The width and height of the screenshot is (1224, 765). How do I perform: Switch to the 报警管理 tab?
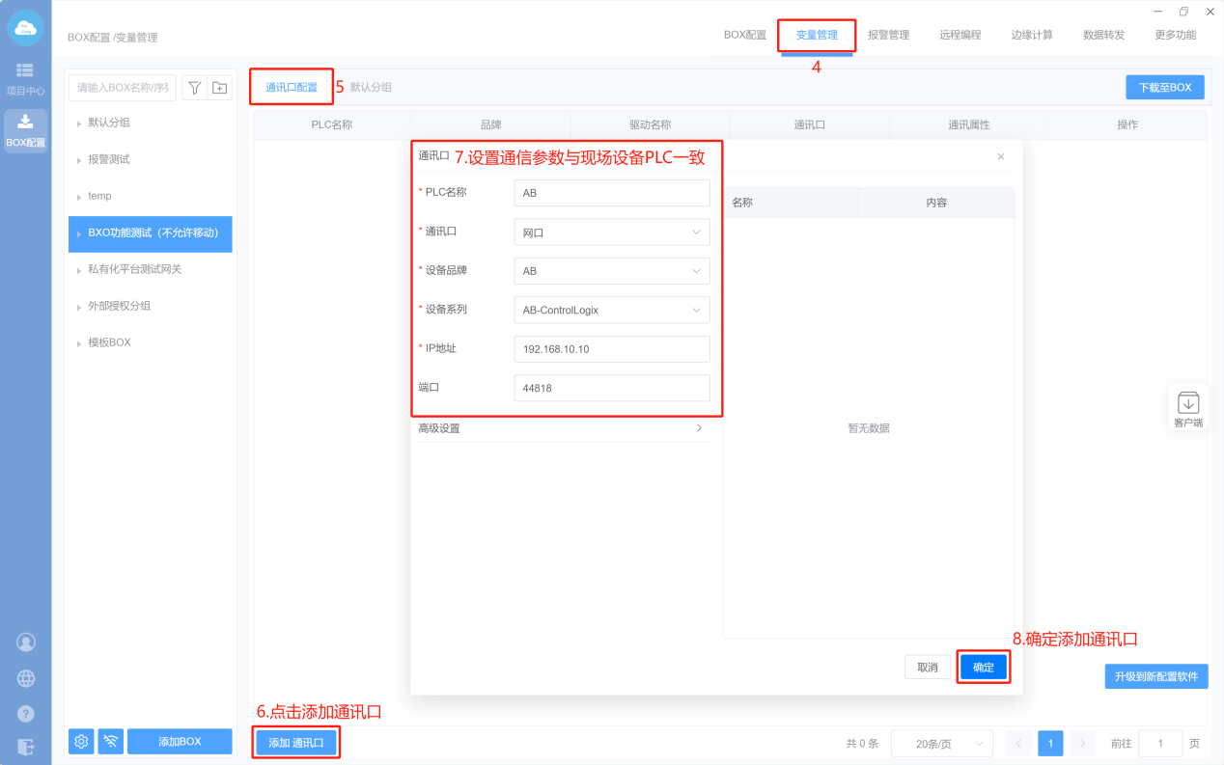tap(888, 35)
